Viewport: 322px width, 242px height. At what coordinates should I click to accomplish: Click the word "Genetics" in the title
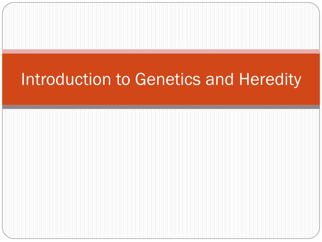pos(168,79)
